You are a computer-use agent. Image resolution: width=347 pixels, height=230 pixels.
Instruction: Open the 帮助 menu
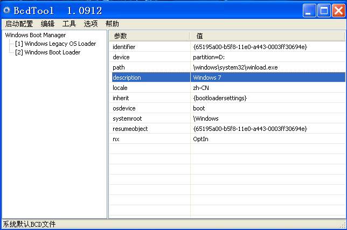pyautogui.click(x=112, y=24)
